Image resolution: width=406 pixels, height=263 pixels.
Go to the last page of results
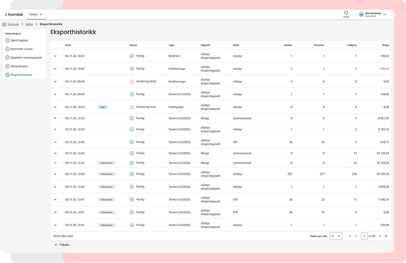coord(386,236)
